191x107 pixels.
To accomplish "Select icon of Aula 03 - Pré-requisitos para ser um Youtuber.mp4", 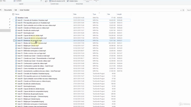I will tap(16, 23).
